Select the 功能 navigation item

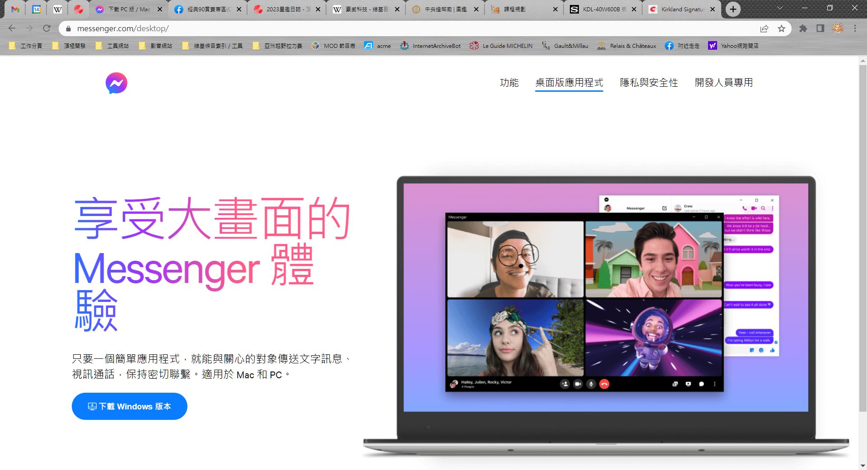(509, 83)
